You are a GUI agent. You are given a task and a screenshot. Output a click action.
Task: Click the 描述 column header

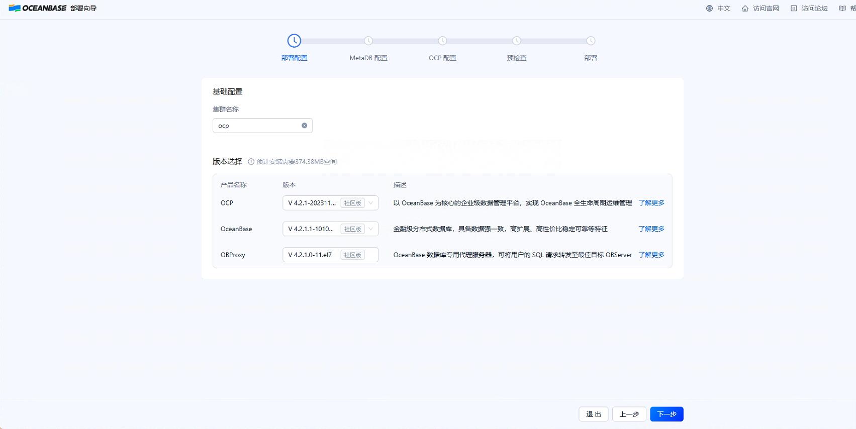(400, 185)
